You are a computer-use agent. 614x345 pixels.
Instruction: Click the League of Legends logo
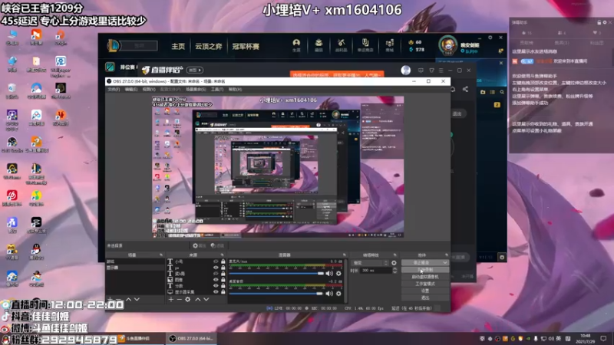[113, 46]
